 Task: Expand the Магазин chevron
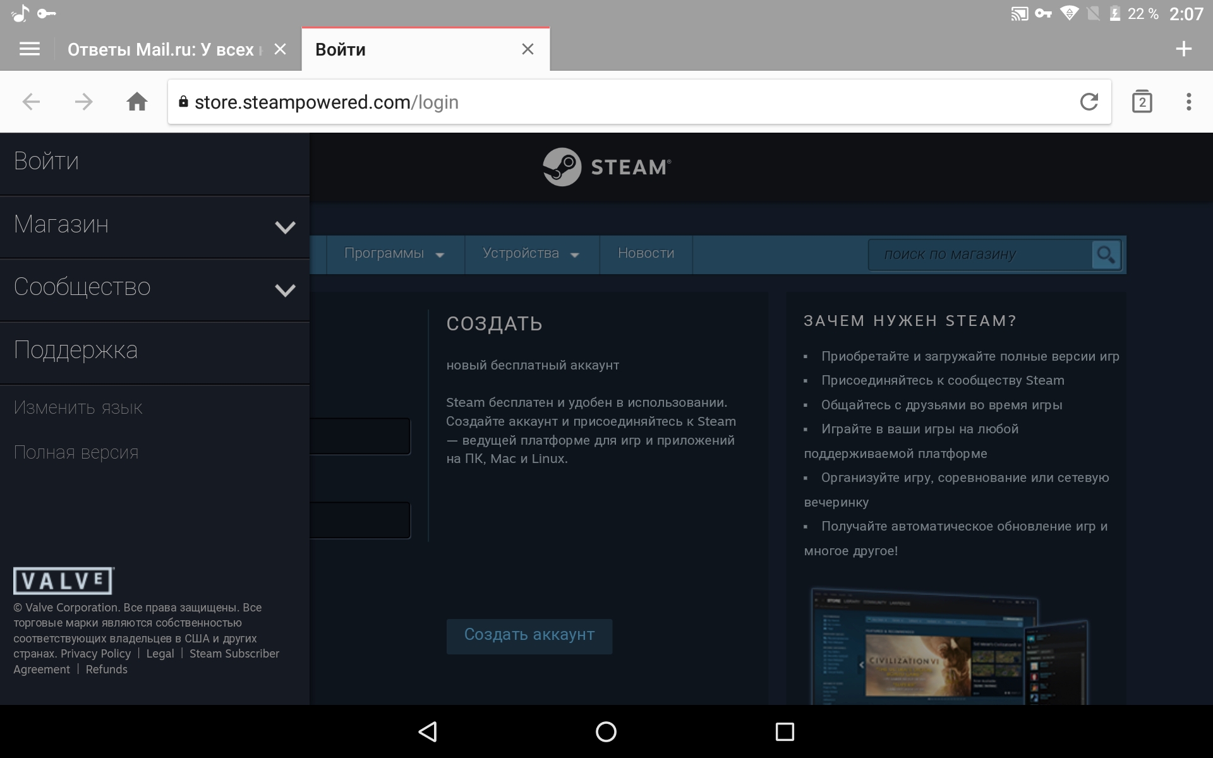pos(285,227)
